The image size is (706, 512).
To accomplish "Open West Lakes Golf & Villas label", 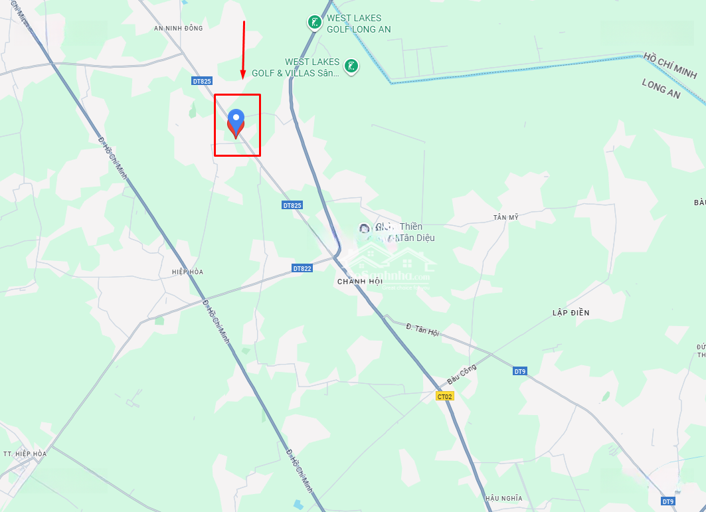I will [296, 68].
